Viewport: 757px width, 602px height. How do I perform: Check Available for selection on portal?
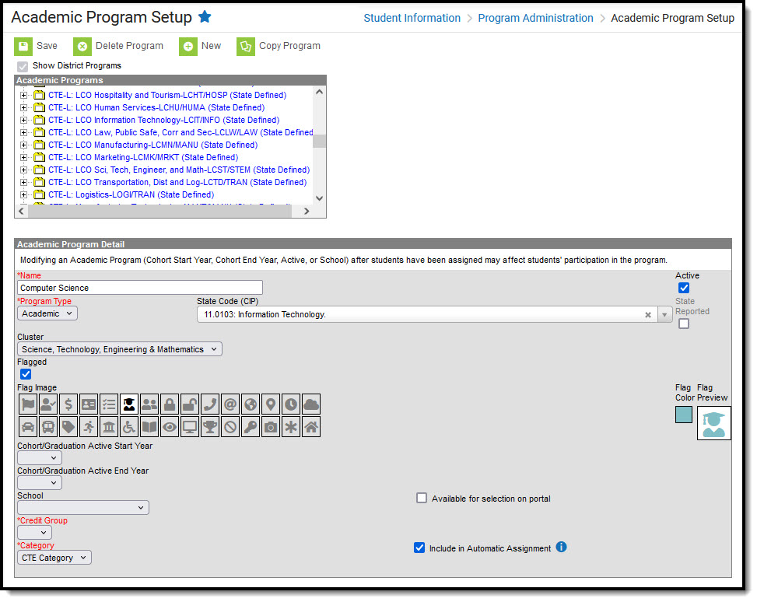click(422, 498)
